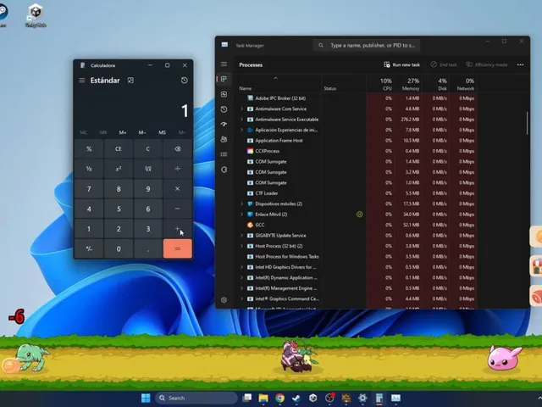Open Task Manager Users sidebar icon

(224, 139)
